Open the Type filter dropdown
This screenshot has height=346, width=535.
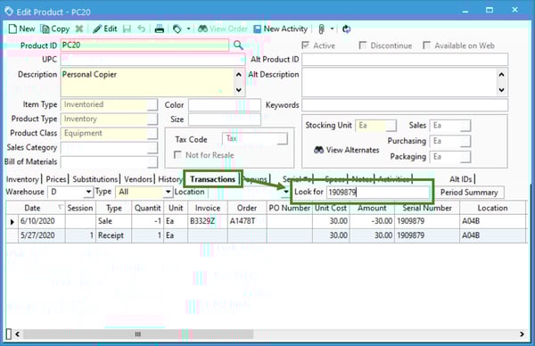168,192
